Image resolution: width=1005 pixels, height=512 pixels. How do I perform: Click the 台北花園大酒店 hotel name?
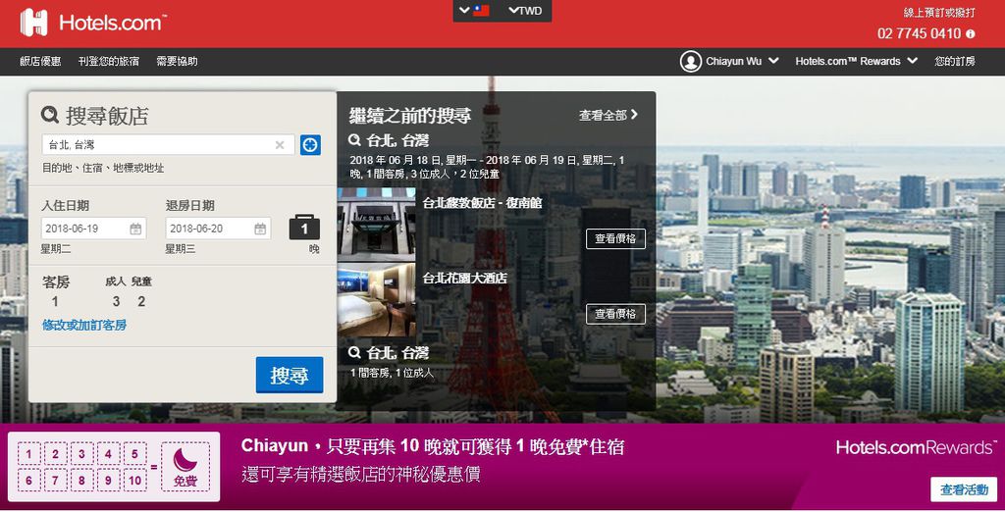click(x=464, y=278)
